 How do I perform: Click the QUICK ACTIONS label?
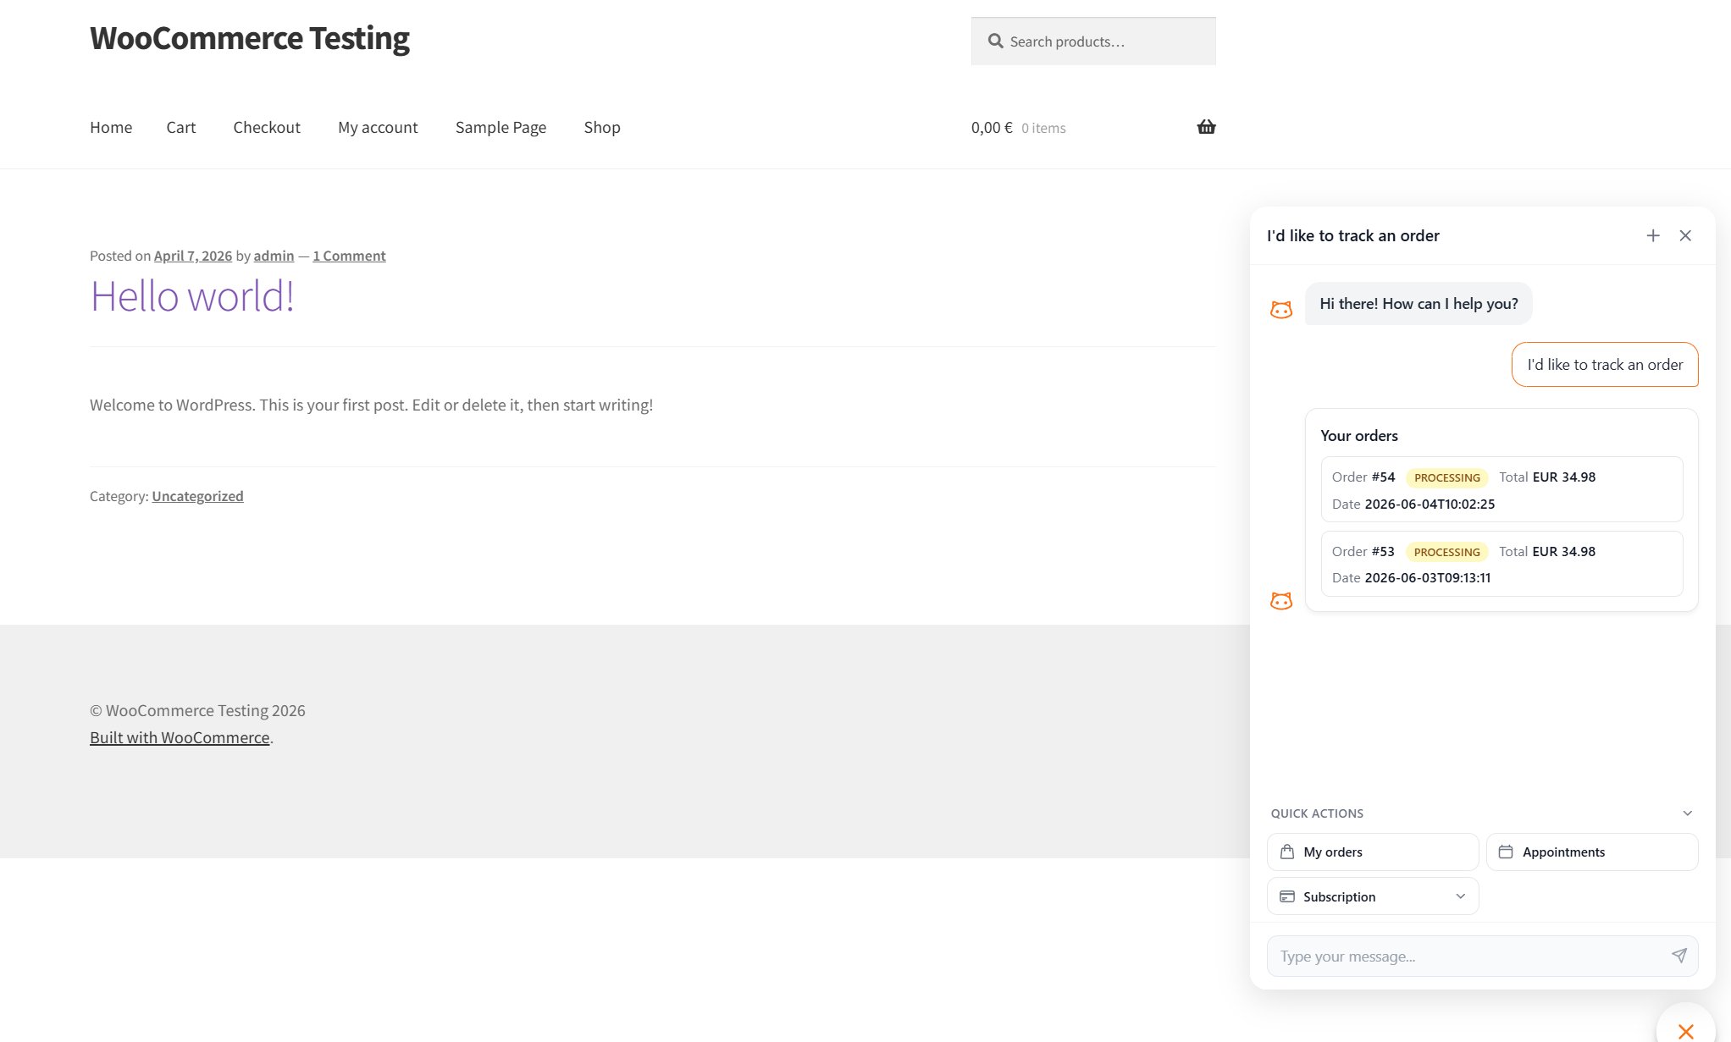(1317, 813)
